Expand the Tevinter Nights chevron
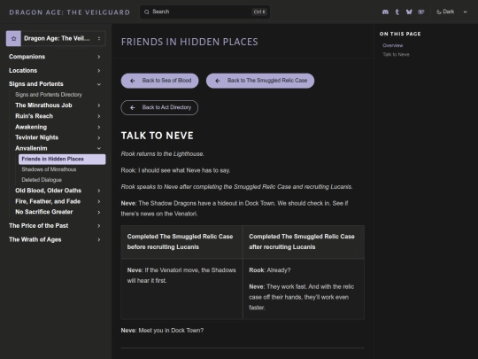 [99, 137]
